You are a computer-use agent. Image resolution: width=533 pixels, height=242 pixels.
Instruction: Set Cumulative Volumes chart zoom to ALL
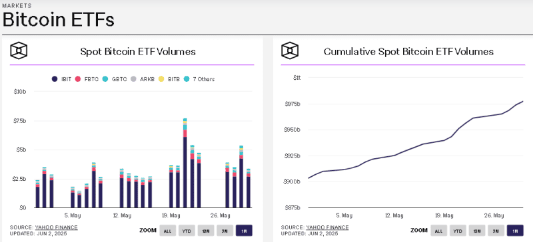coord(439,231)
